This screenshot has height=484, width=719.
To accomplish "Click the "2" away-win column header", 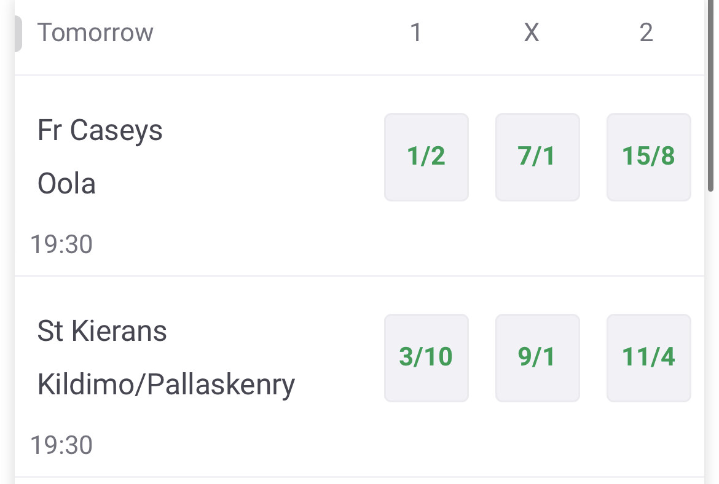I will click(x=646, y=33).
